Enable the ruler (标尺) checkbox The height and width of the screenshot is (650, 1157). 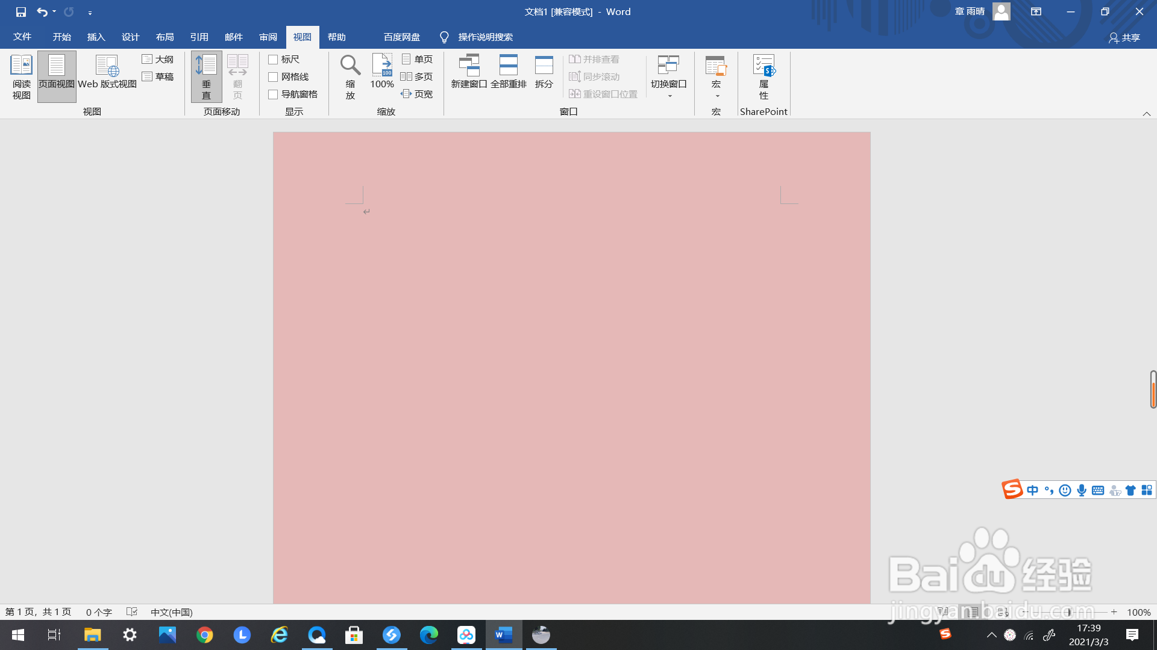coord(273,60)
